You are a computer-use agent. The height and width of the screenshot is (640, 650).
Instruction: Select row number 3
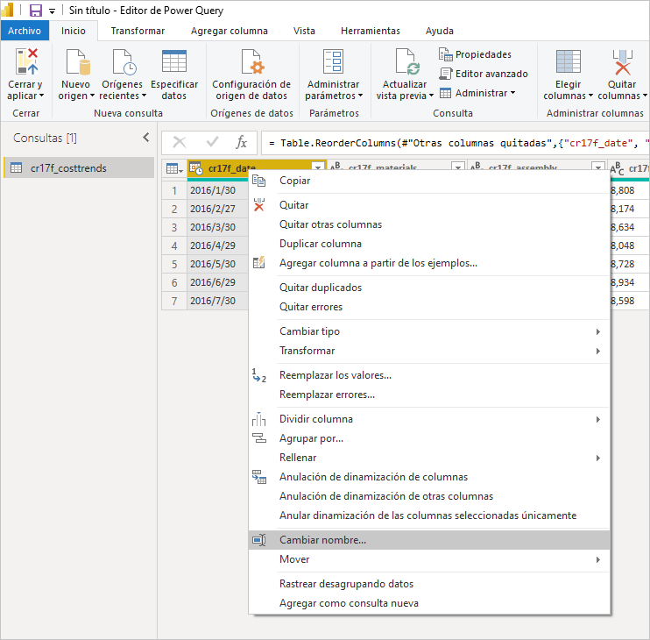tap(174, 227)
